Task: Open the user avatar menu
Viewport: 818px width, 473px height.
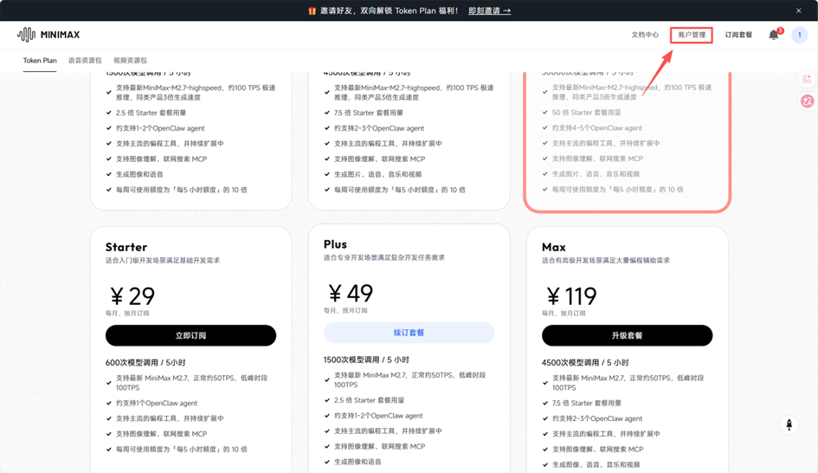Action: coord(799,35)
